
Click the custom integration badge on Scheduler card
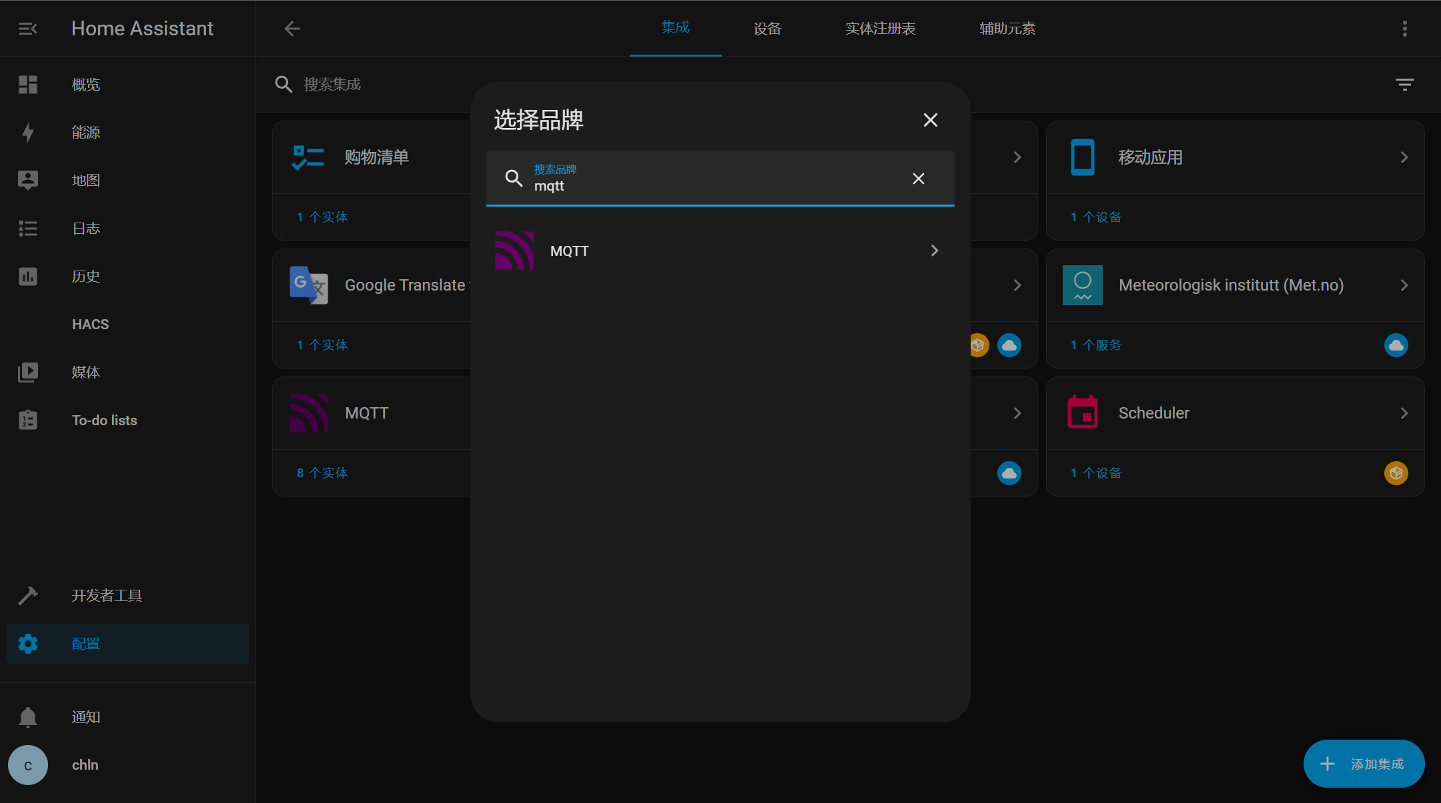1396,473
